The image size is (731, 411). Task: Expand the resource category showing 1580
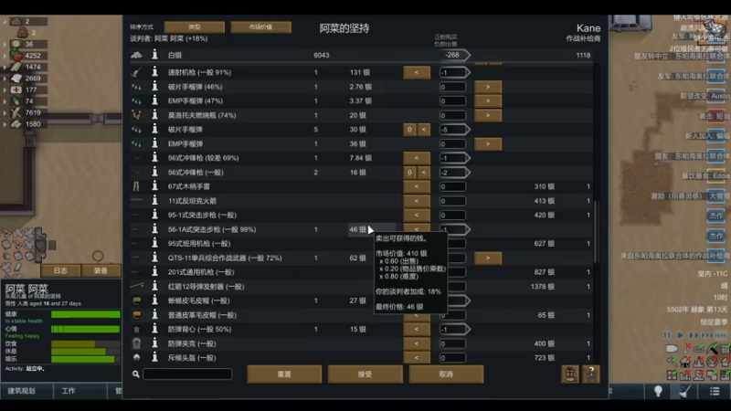(5, 124)
